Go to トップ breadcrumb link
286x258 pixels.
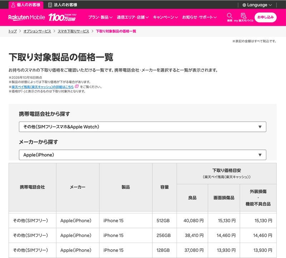click(13, 31)
